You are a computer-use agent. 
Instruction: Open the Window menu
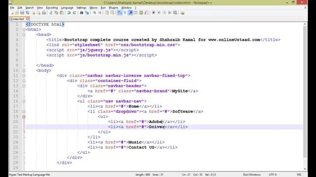point(126,8)
